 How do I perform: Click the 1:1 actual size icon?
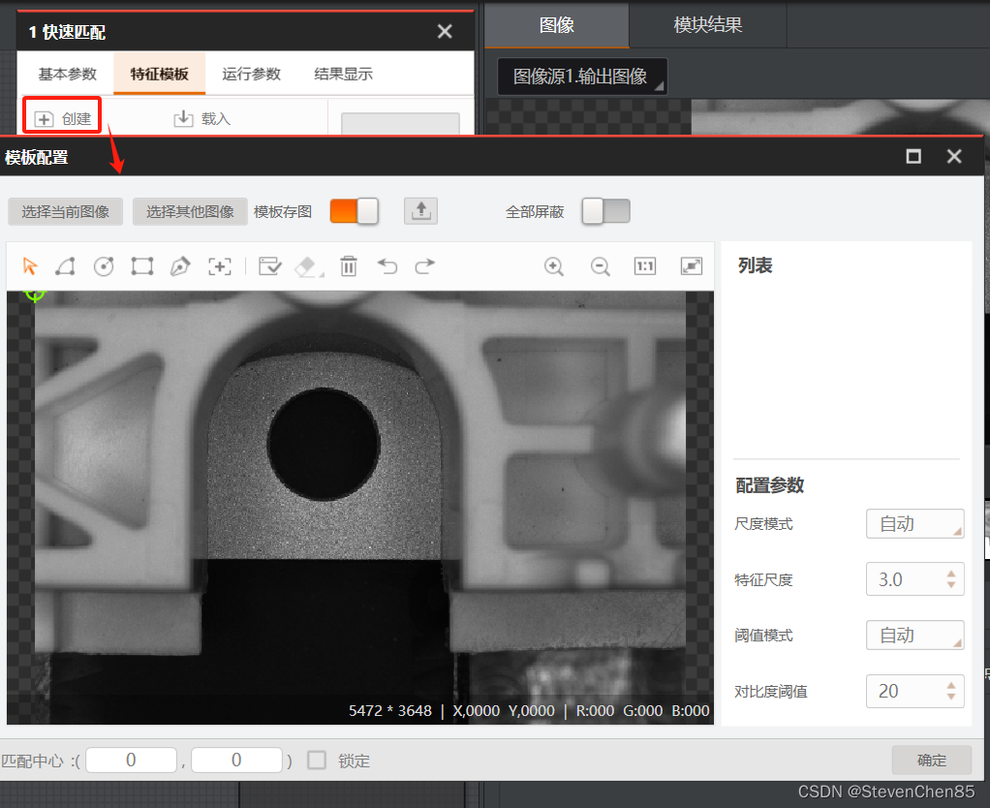click(644, 265)
